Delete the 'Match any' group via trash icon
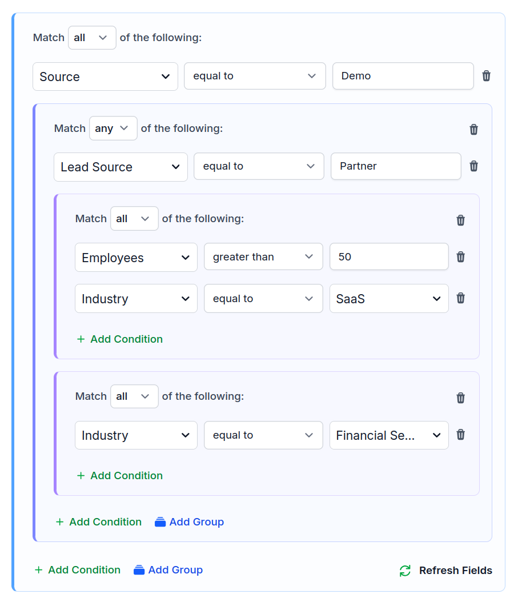The width and height of the screenshot is (522, 606). pos(473,130)
